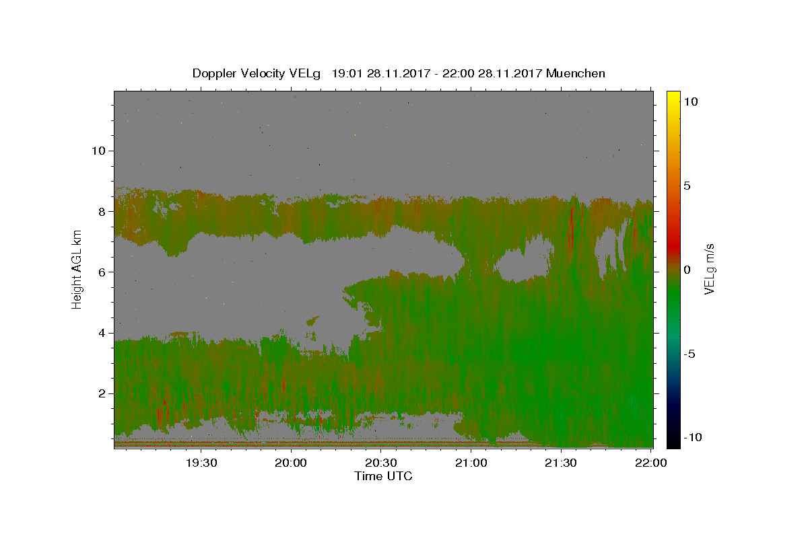Click the 21:00 time axis label
Screen dimensions: 808x538
pyautogui.click(x=471, y=463)
